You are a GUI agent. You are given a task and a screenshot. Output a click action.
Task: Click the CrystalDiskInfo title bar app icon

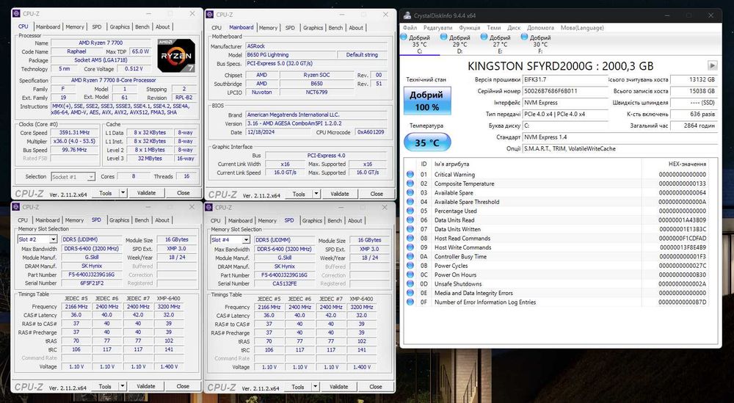tap(407, 15)
